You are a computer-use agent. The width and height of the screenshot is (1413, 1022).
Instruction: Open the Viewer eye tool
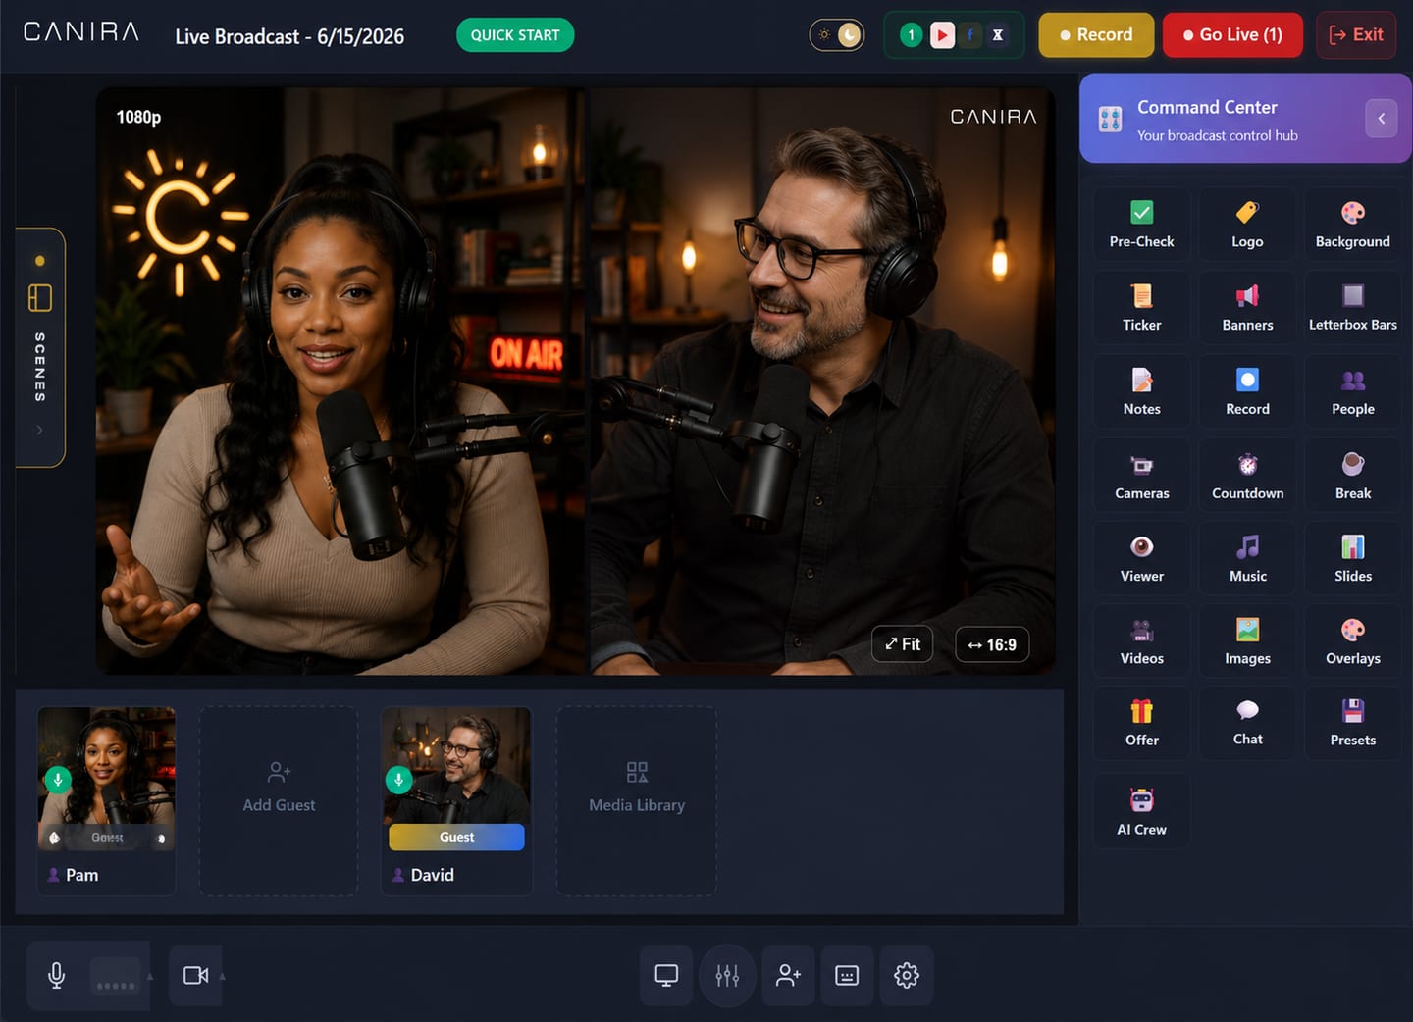pos(1141,559)
